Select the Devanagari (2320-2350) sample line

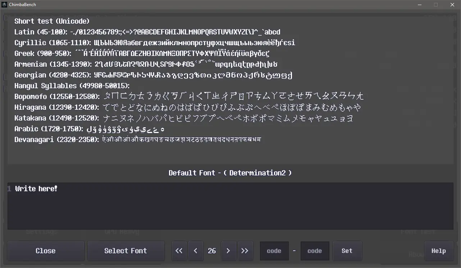coord(138,140)
